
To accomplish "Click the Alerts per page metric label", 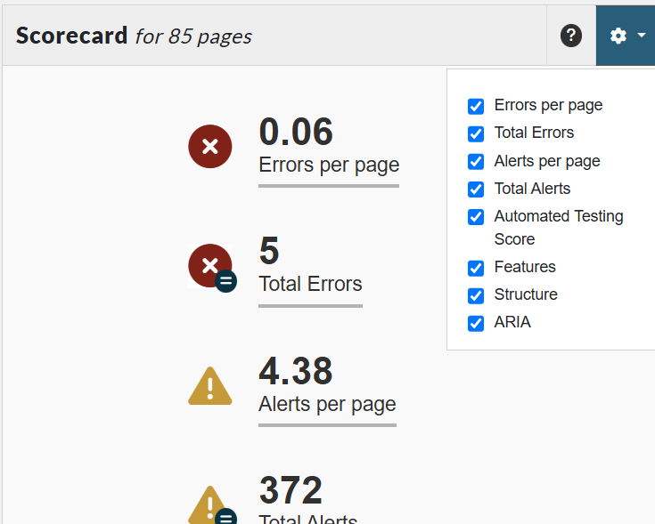I will pyautogui.click(x=328, y=405).
